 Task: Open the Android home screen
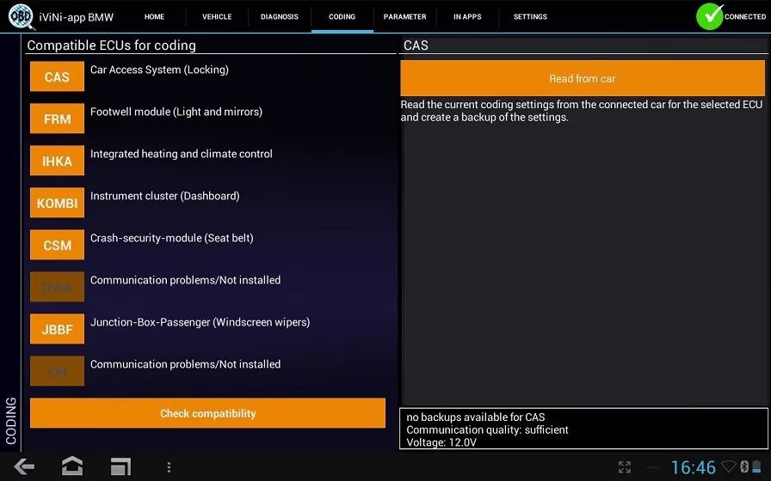click(71, 466)
